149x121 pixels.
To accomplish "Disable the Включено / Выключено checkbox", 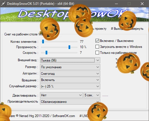I will point(97,41).
